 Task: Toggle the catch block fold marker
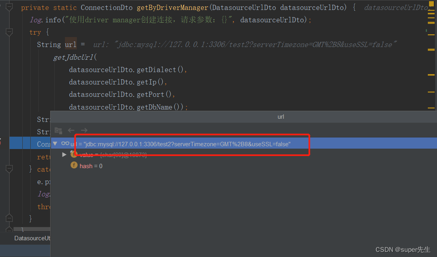(9, 169)
